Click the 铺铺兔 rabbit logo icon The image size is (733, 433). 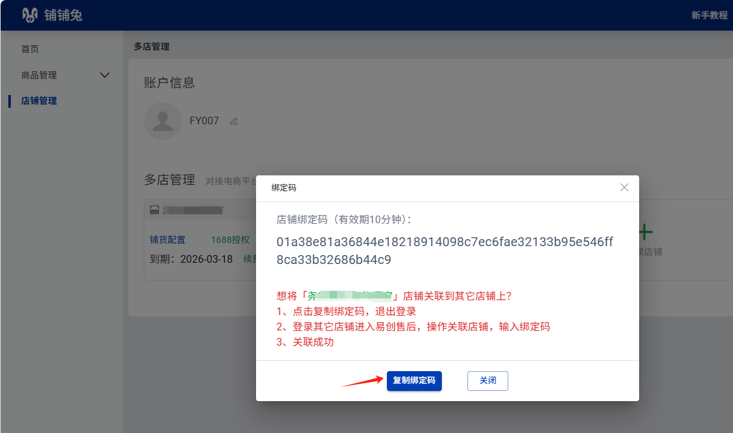click(x=29, y=15)
